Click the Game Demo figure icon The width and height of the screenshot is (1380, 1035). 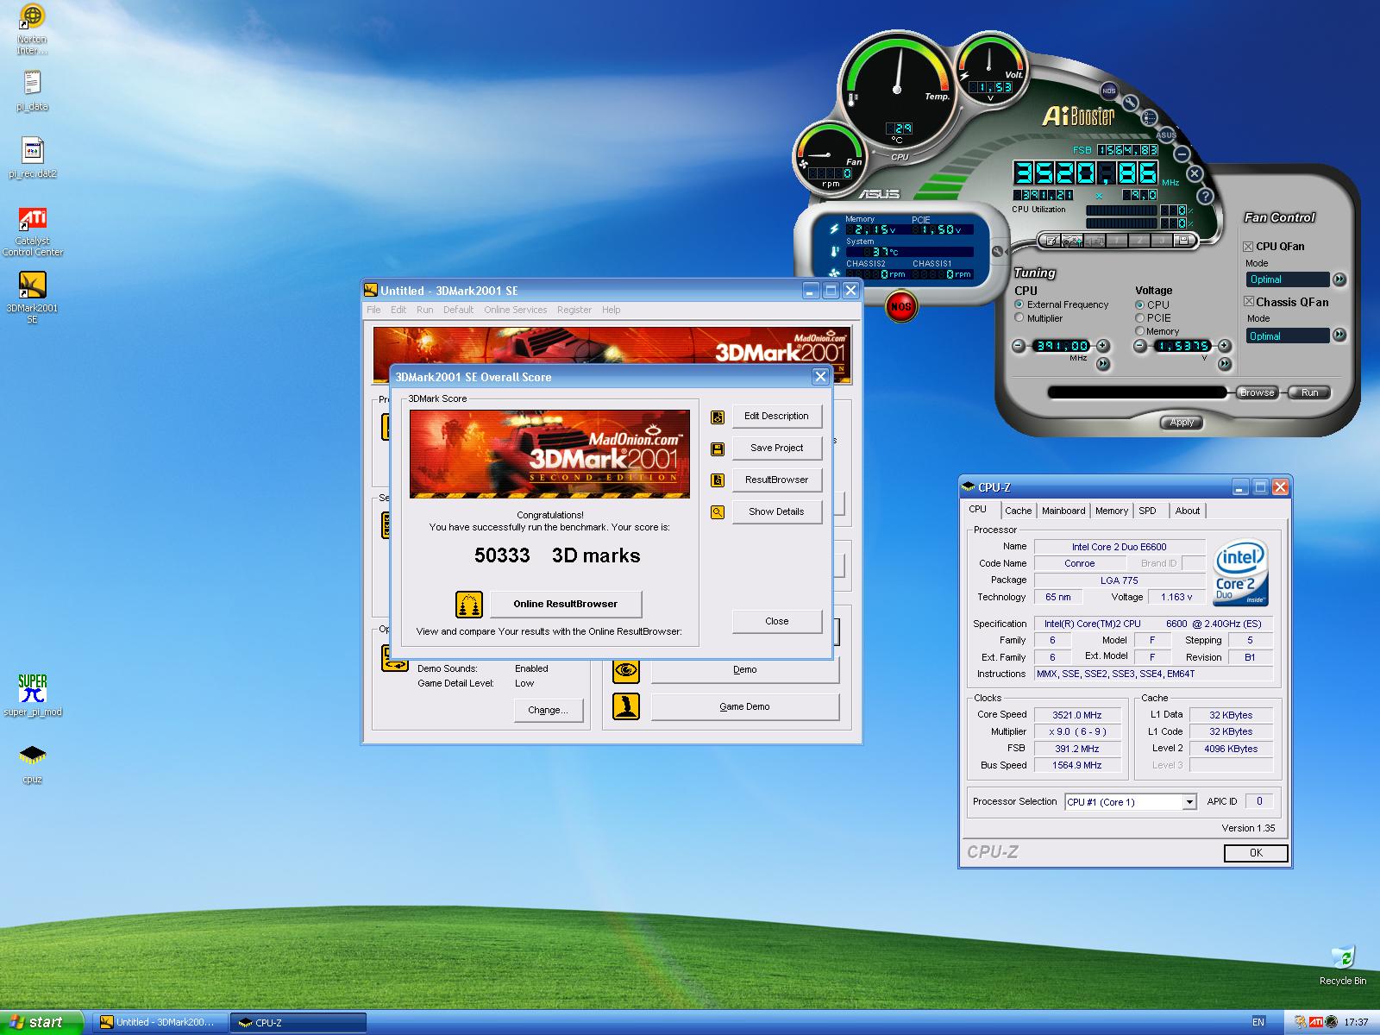pos(626,706)
